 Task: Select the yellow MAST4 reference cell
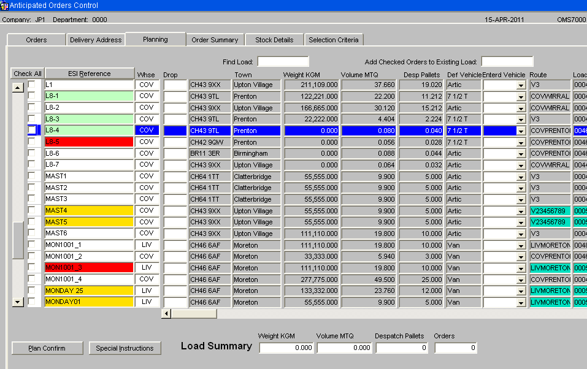pyautogui.click(x=89, y=210)
